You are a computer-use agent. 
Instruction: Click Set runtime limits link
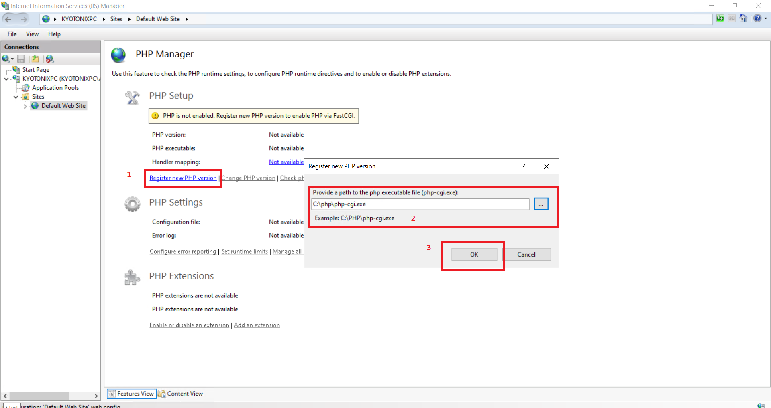[x=245, y=252]
